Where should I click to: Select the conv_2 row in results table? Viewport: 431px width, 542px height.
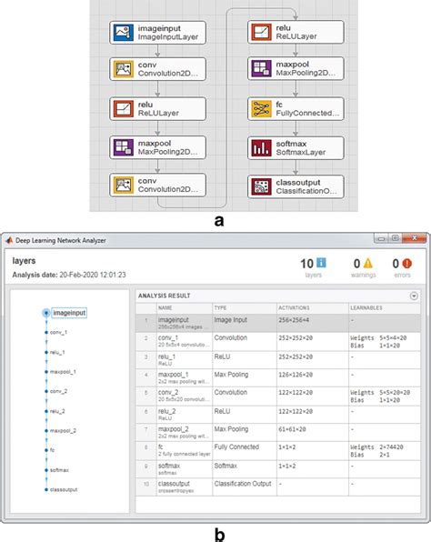click(x=278, y=396)
